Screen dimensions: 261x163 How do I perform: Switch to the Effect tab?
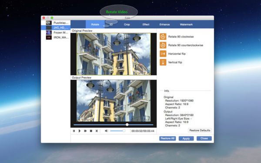[146, 24]
